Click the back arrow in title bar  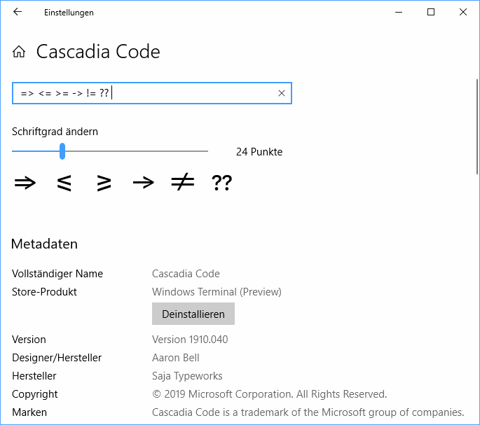(18, 12)
